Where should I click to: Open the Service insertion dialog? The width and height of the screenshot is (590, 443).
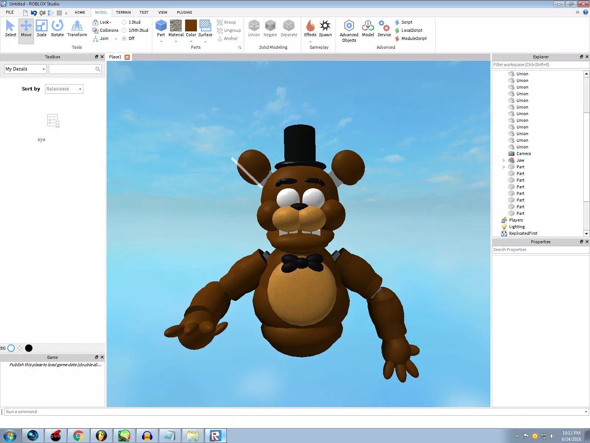click(x=384, y=29)
